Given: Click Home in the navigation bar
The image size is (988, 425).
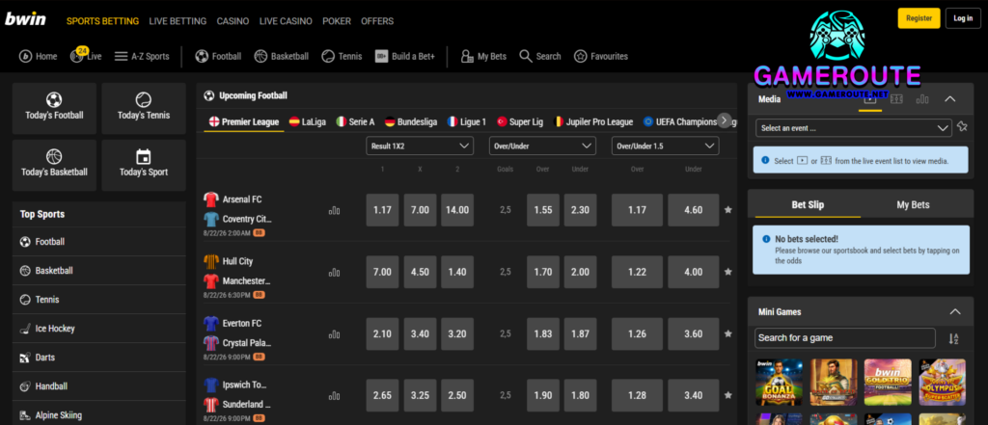Looking at the screenshot, I should coord(38,56).
